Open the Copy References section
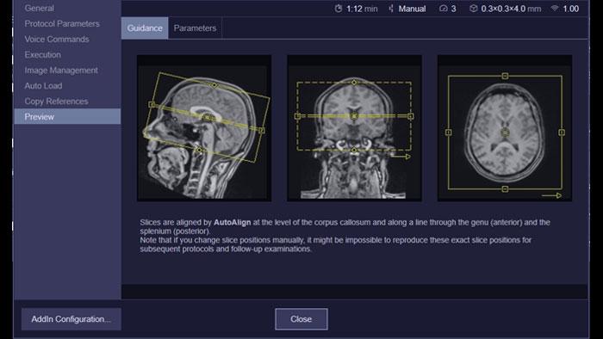The image size is (603, 339). pyautogui.click(x=56, y=102)
